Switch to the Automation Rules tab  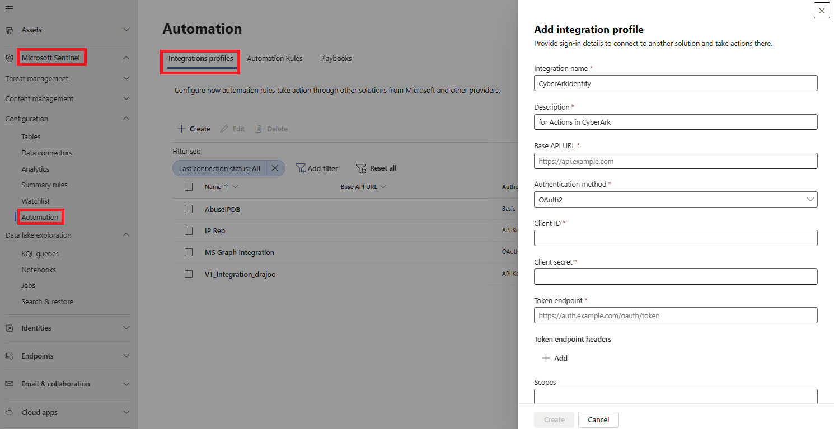pos(274,58)
